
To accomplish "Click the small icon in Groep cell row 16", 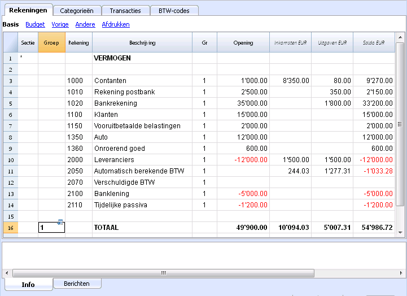I will point(60,222).
